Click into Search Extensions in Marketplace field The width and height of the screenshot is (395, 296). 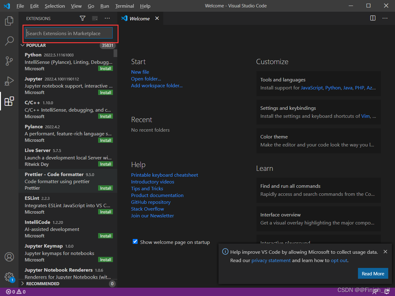click(x=69, y=33)
